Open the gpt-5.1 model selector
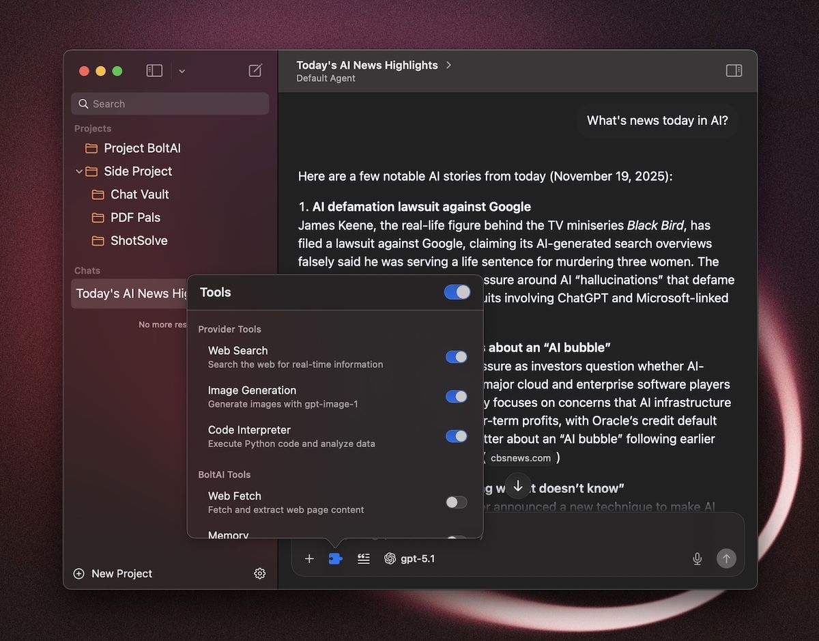819x641 pixels. pos(409,558)
